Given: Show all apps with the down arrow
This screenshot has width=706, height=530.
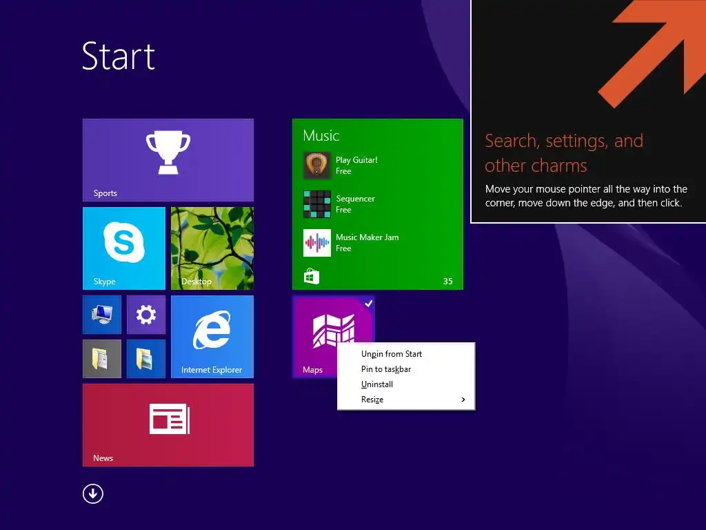Looking at the screenshot, I should [93, 494].
